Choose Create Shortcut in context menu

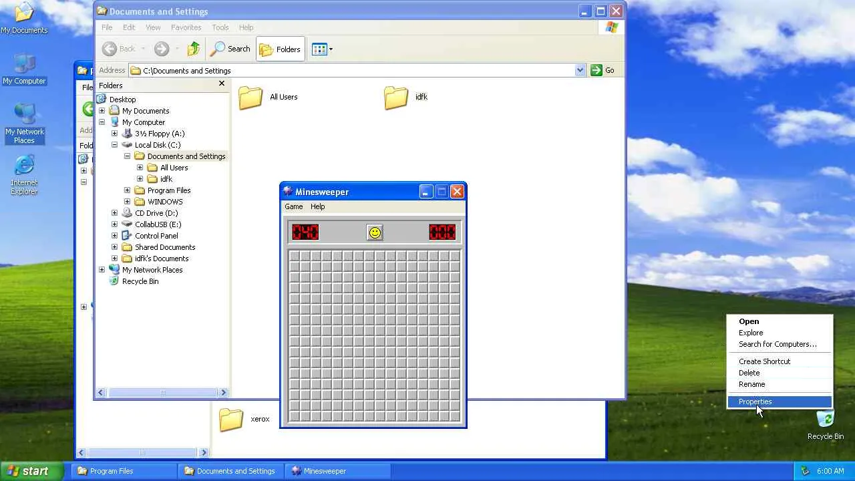[780, 361]
